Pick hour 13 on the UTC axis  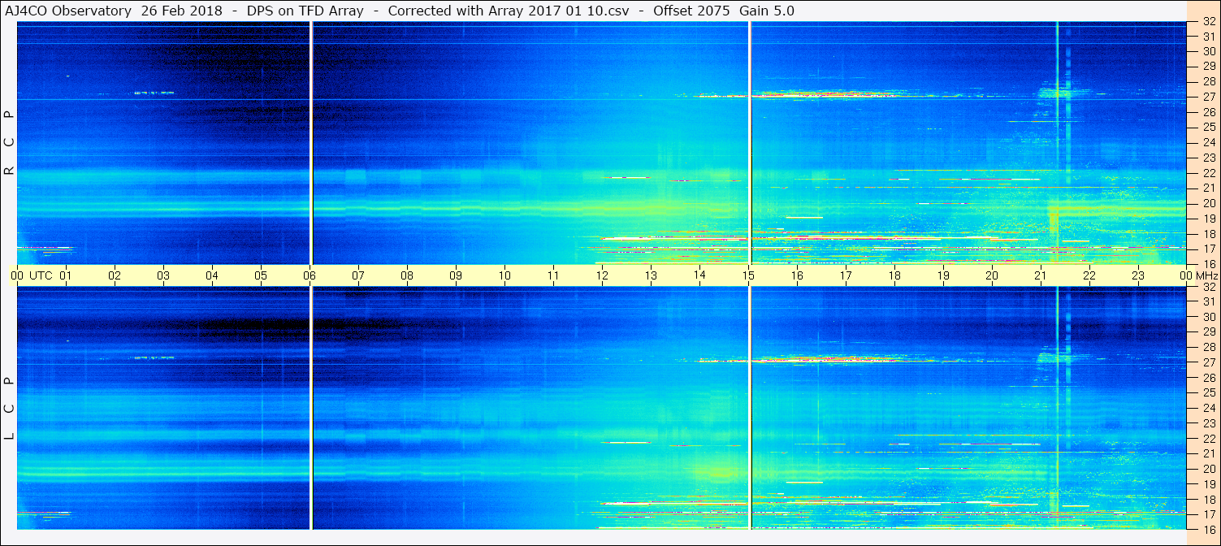[x=651, y=275]
